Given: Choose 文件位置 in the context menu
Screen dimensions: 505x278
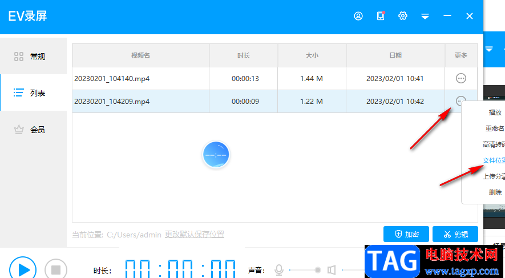Looking at the screenshot, I should [x=494, y=160].
